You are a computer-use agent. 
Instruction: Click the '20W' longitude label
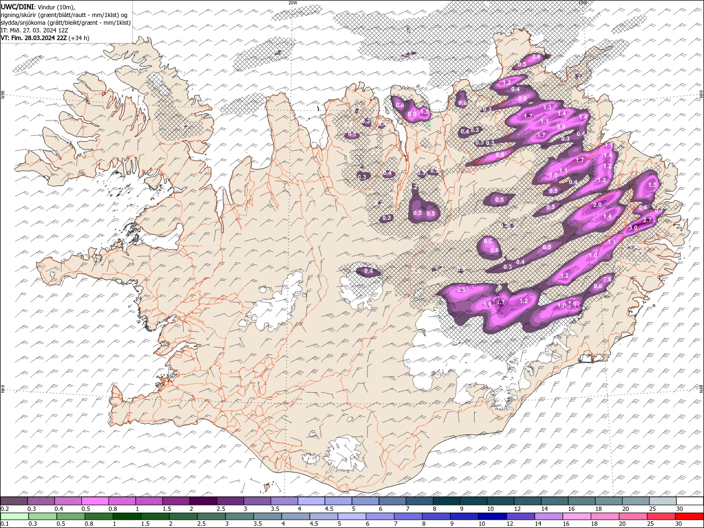click(293, 3)
